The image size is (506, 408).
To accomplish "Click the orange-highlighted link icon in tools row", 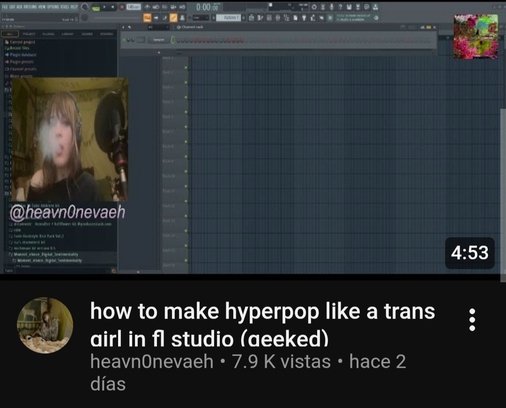I will [173, 18].
